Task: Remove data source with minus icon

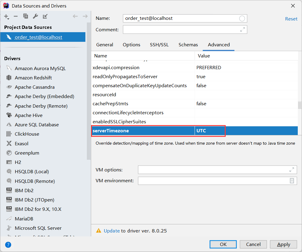Action: point(16,17)
